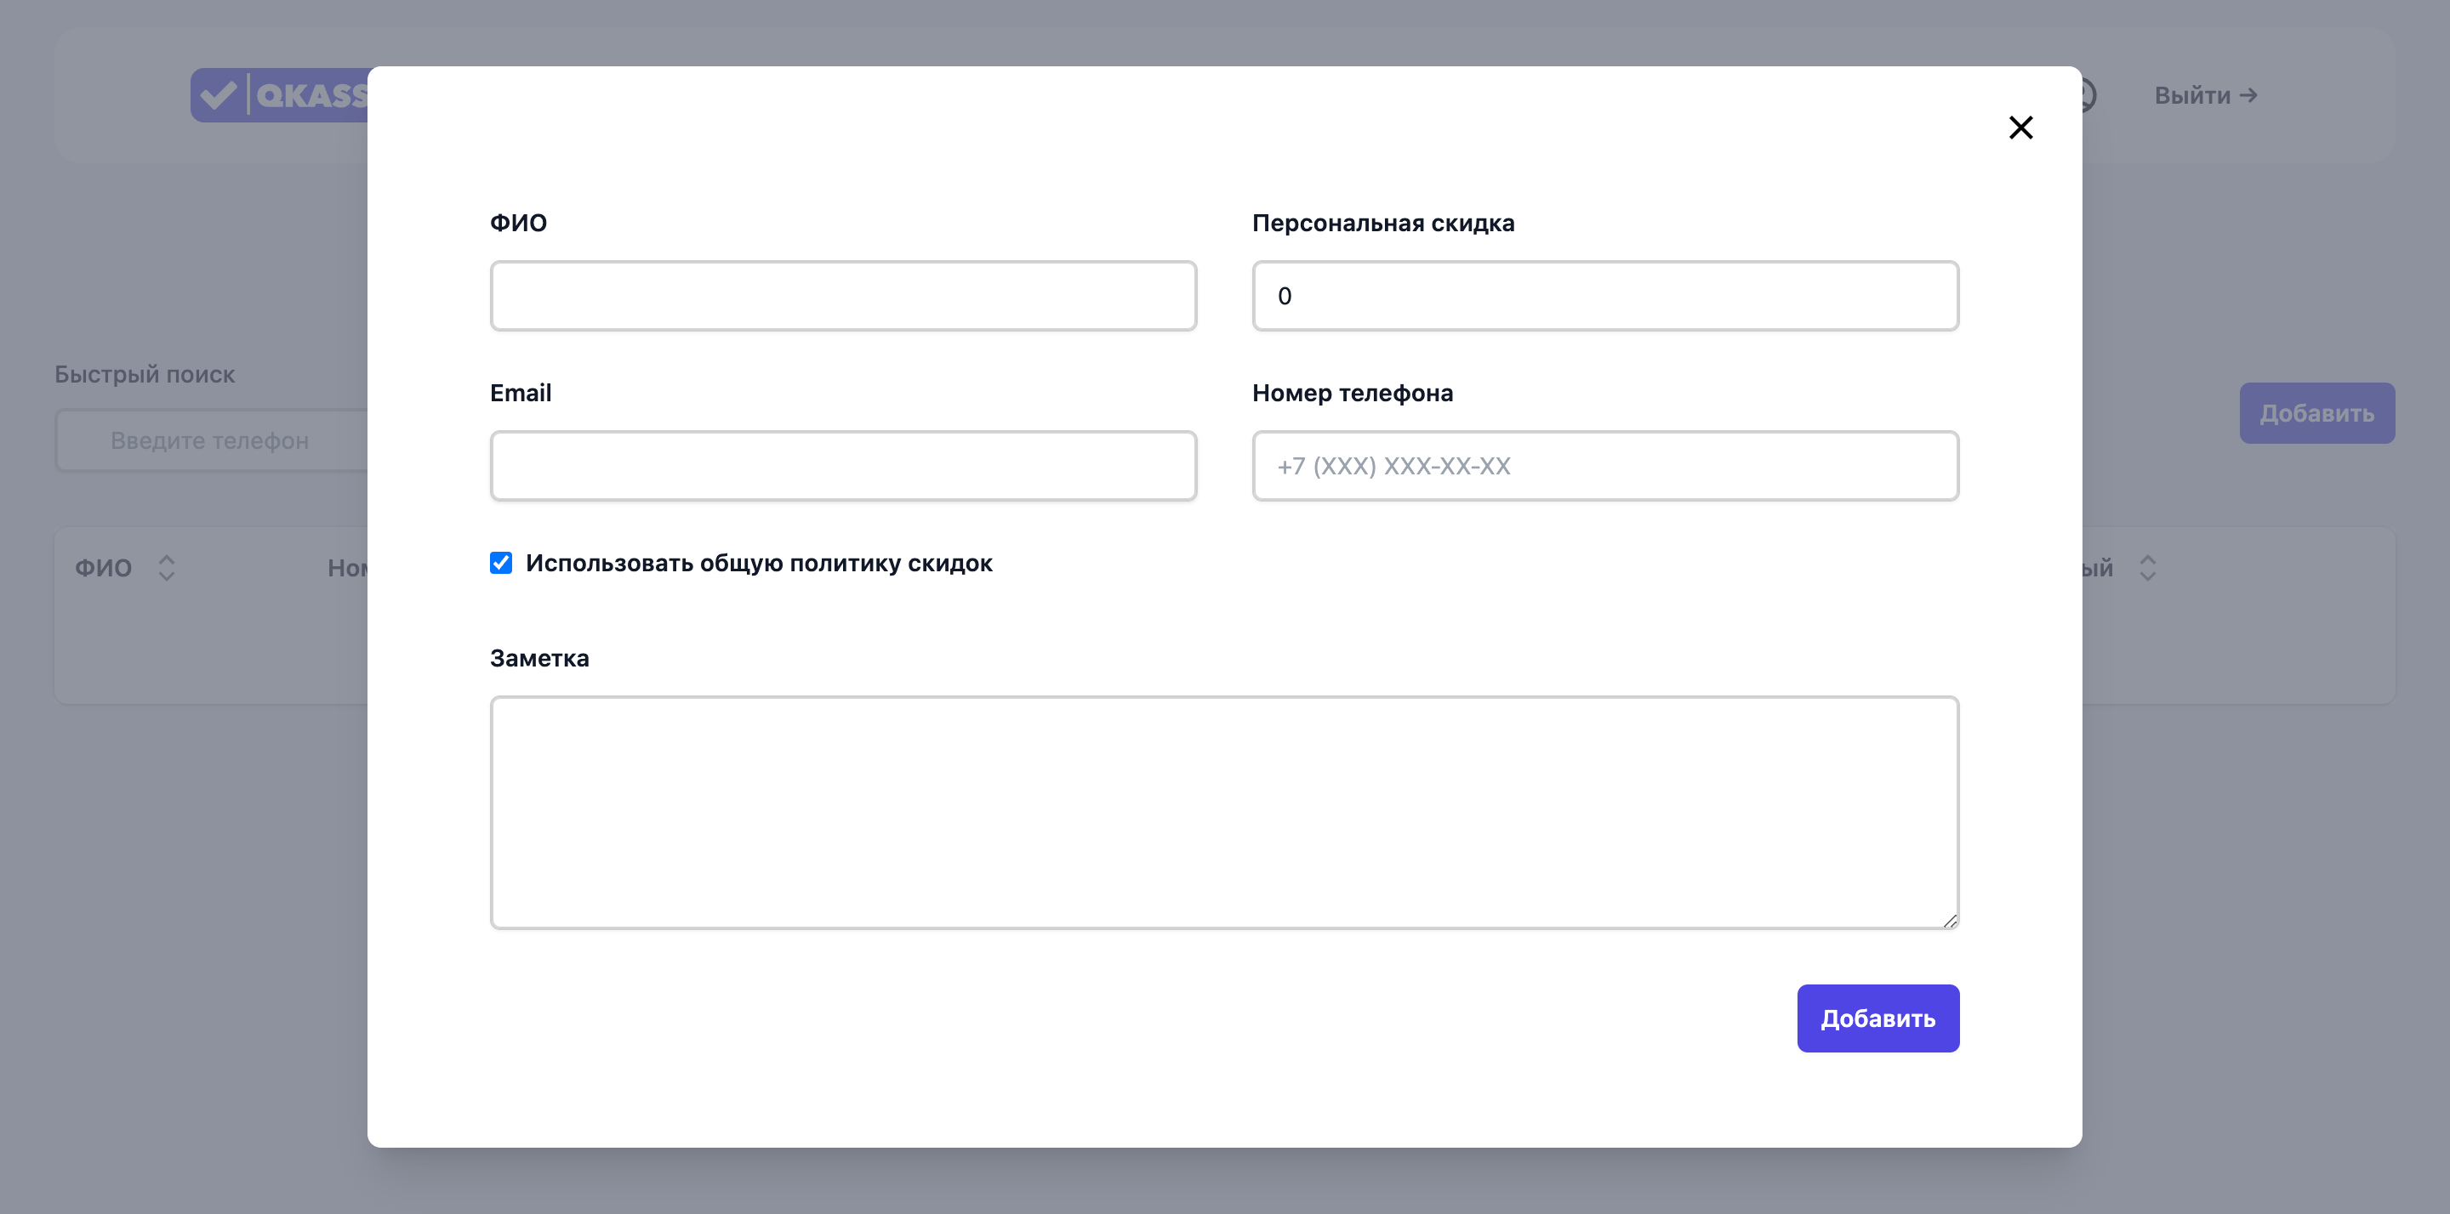Click the ФИО table column header
The width and height of the screenshot is (2450, 1214).
click(x=104, y=568)
